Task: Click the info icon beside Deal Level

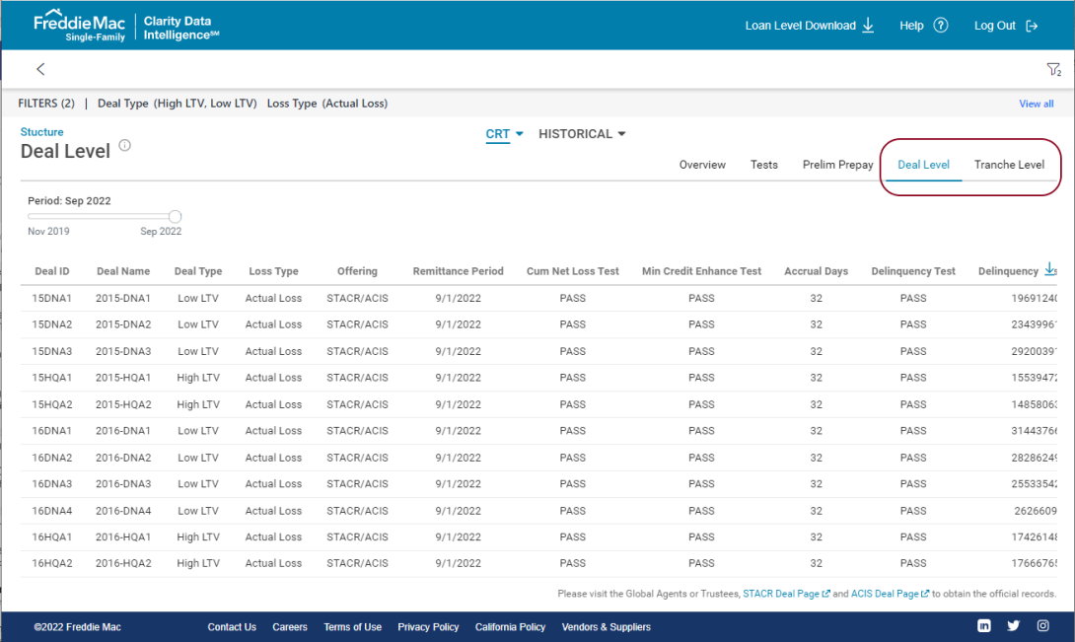Action: (125, 145)
